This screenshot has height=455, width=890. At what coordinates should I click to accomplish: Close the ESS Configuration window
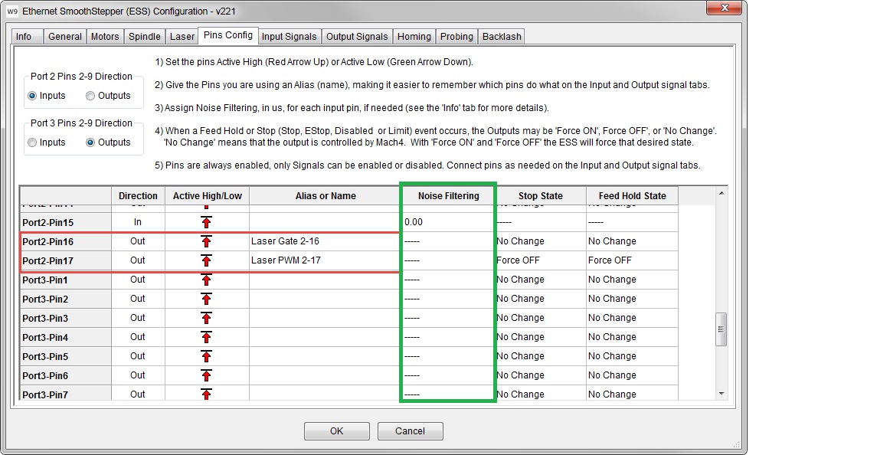pyautogui.click(x=725, y=8)
